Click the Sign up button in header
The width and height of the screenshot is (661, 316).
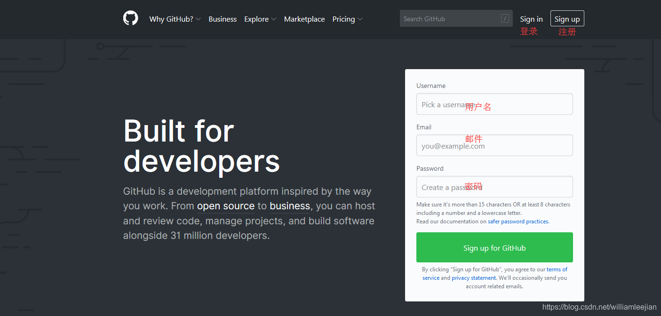[567, 18]
